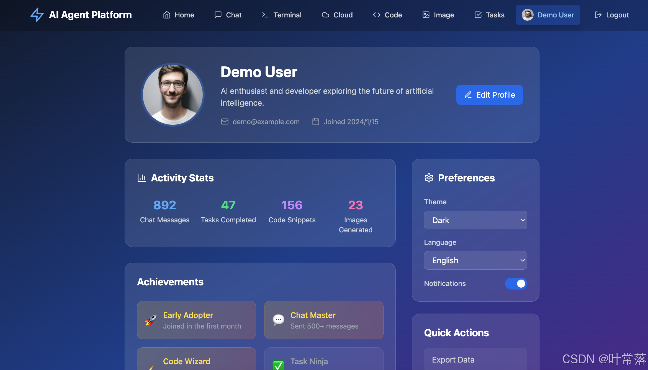The image size is (648, 370).
Task: Open the Theme dropdown showing Dark
Action: pyautogui.click(x=475, y=220)
